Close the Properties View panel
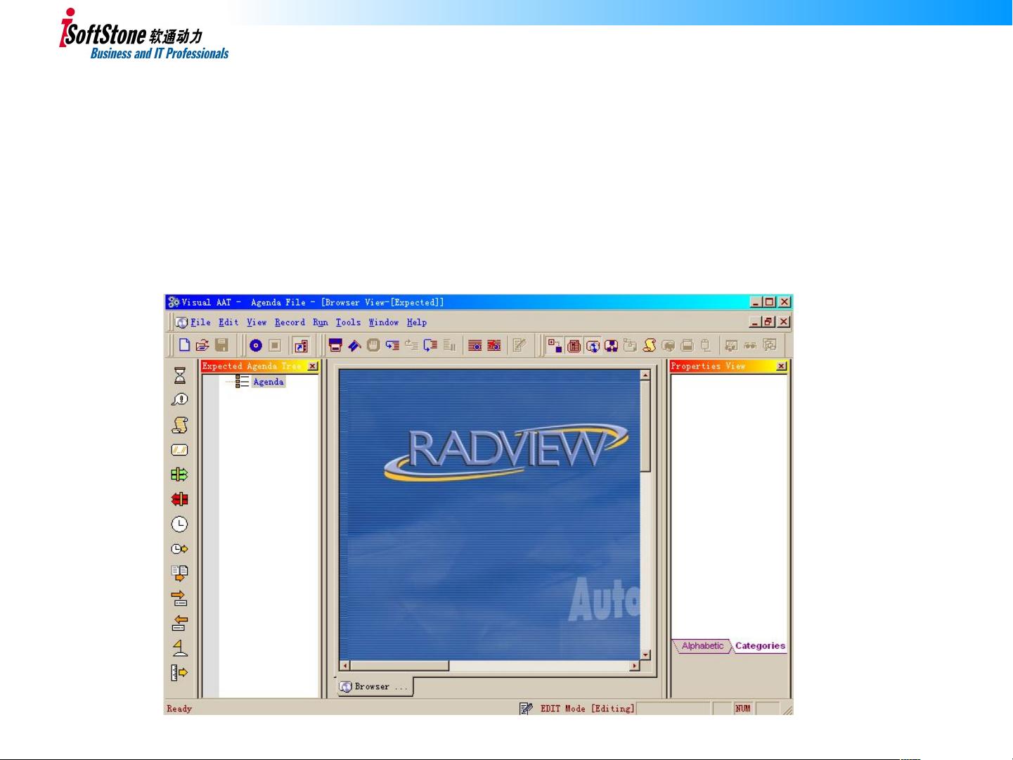This screenshot has width=1013, height=760. (781, 366)
